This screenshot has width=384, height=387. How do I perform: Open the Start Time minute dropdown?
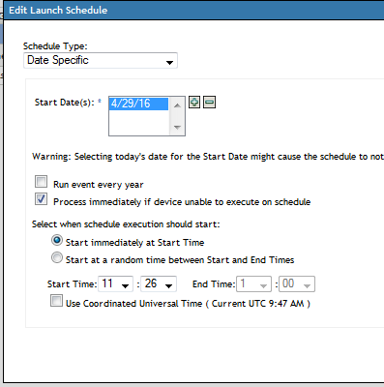point(159,284)
